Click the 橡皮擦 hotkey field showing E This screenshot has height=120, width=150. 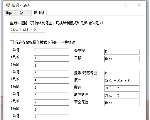(x=122, y=52)
